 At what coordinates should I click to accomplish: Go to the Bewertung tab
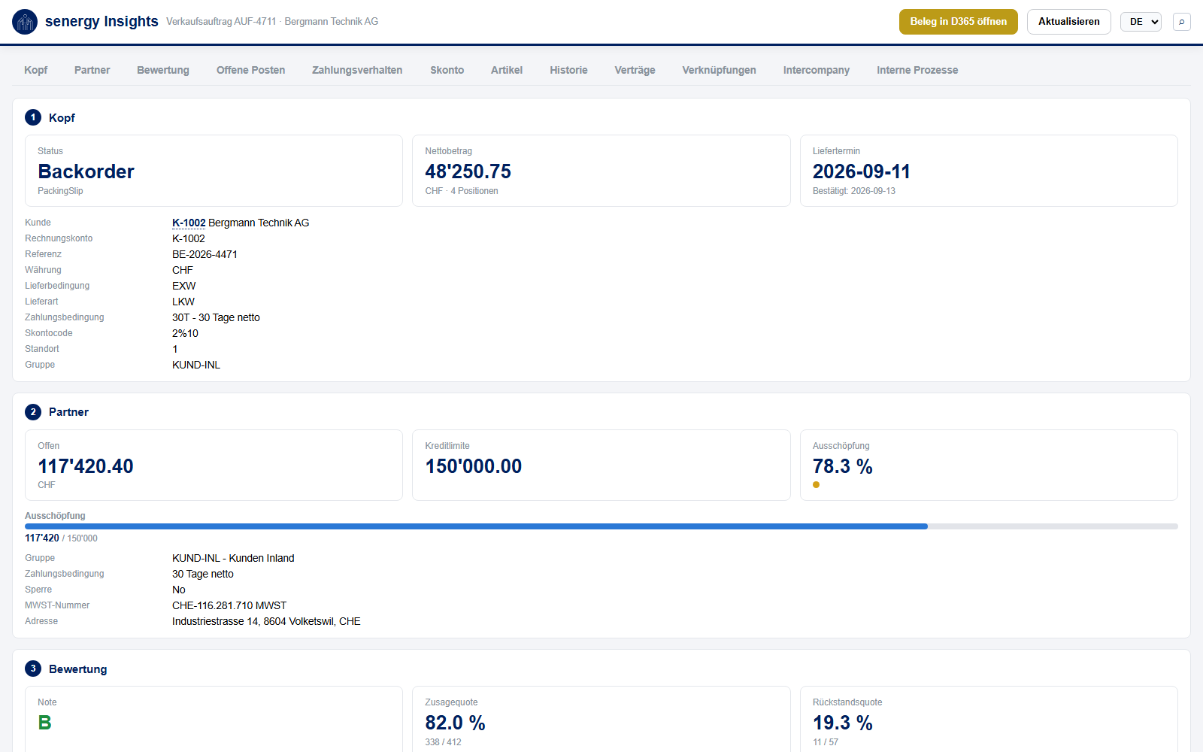click(x=163, y=70)
